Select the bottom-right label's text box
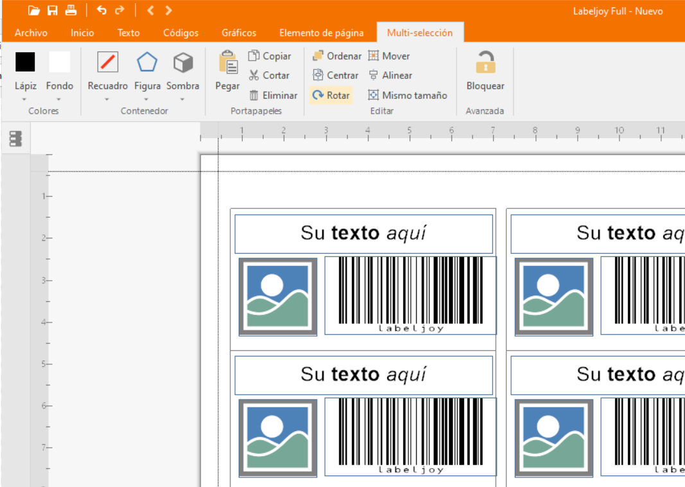685x487 pixels. [598, 375]
